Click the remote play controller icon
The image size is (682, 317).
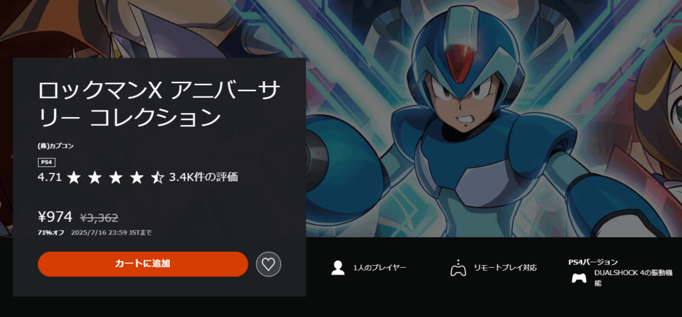tap(458, 268)
